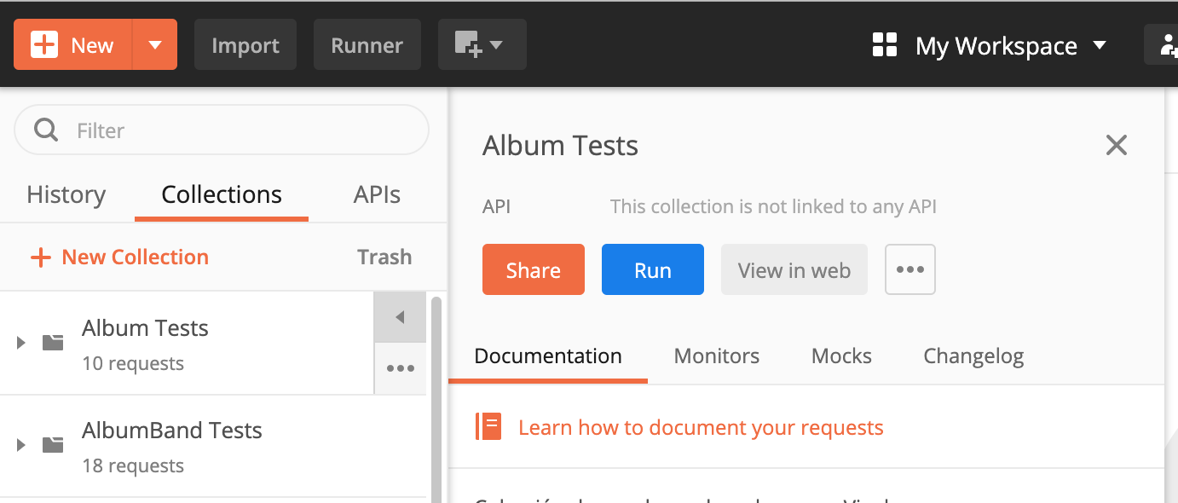
Task: Open Learn how to document your requests
Action: pos(701,427)
